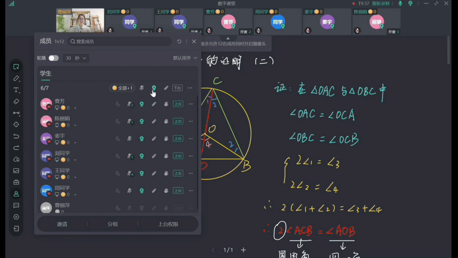Screen dimensions: 458x258
Task: Click the camera icon in title bar
Action: point(410,4)
